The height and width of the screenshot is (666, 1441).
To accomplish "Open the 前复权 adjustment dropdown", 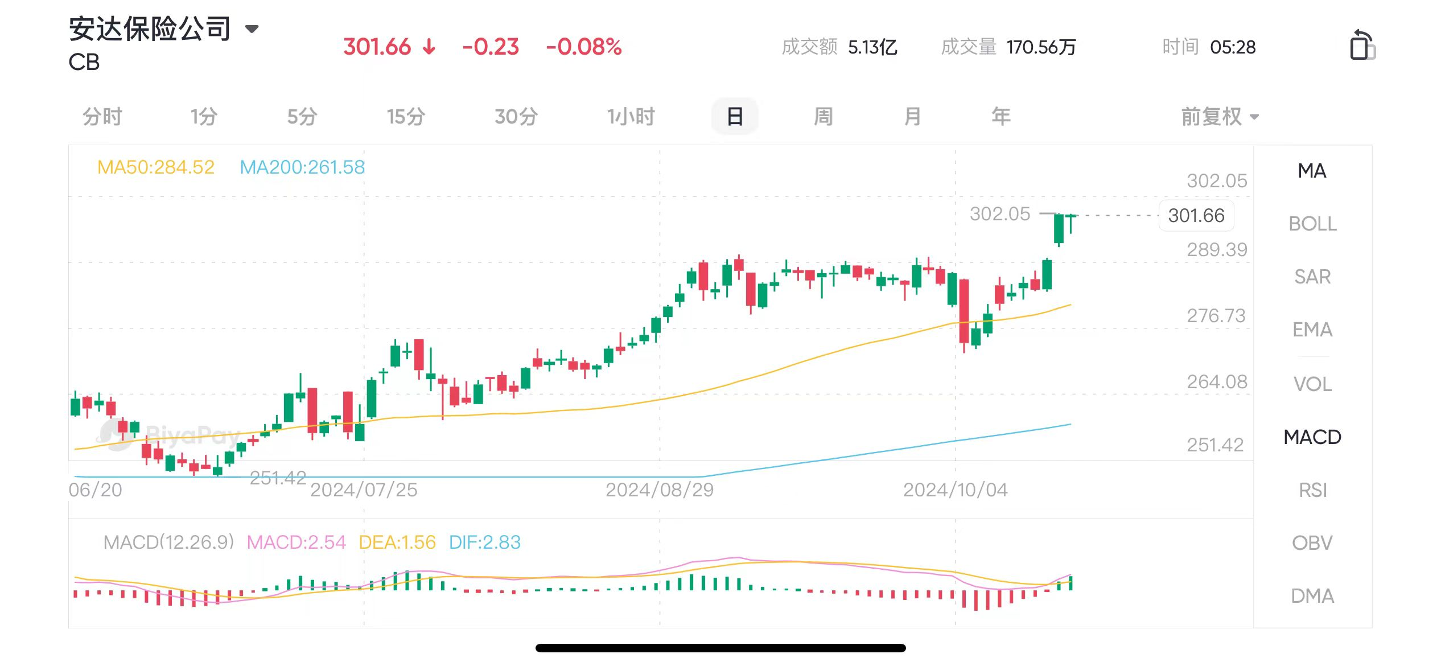I will [x=1220, y=117].
